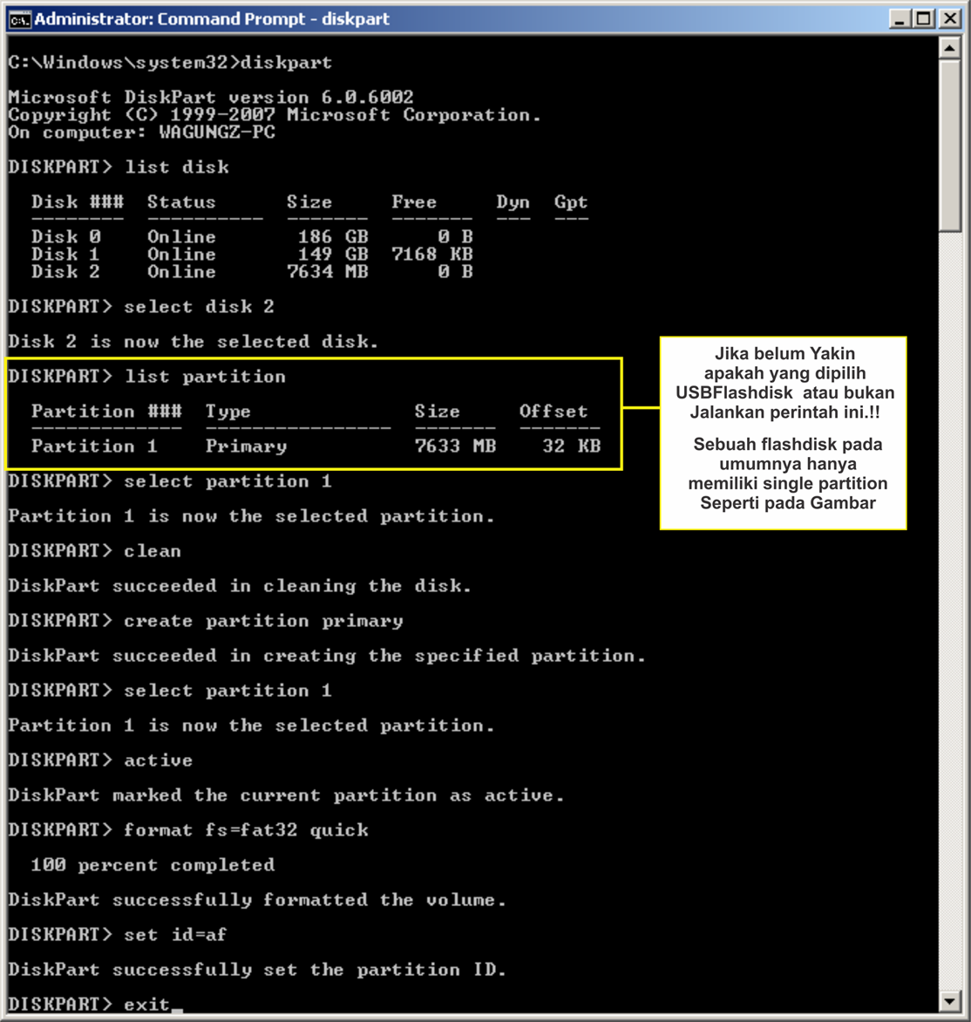Click the 'exit' command at the prompt

(146, 1005)
